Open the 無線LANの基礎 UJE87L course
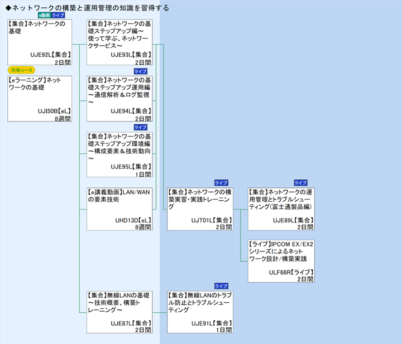 point(119,311)
